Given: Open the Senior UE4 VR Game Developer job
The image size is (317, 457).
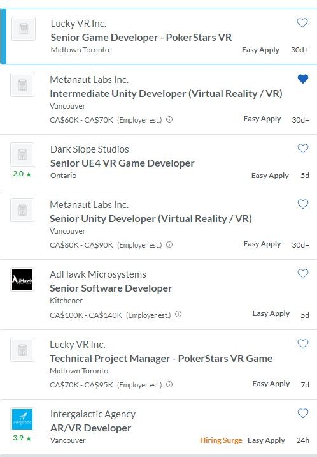Looking at the screenshot, I should [x=122, y=163].
